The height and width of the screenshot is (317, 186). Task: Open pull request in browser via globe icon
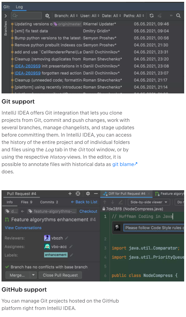tap(78, 194)
